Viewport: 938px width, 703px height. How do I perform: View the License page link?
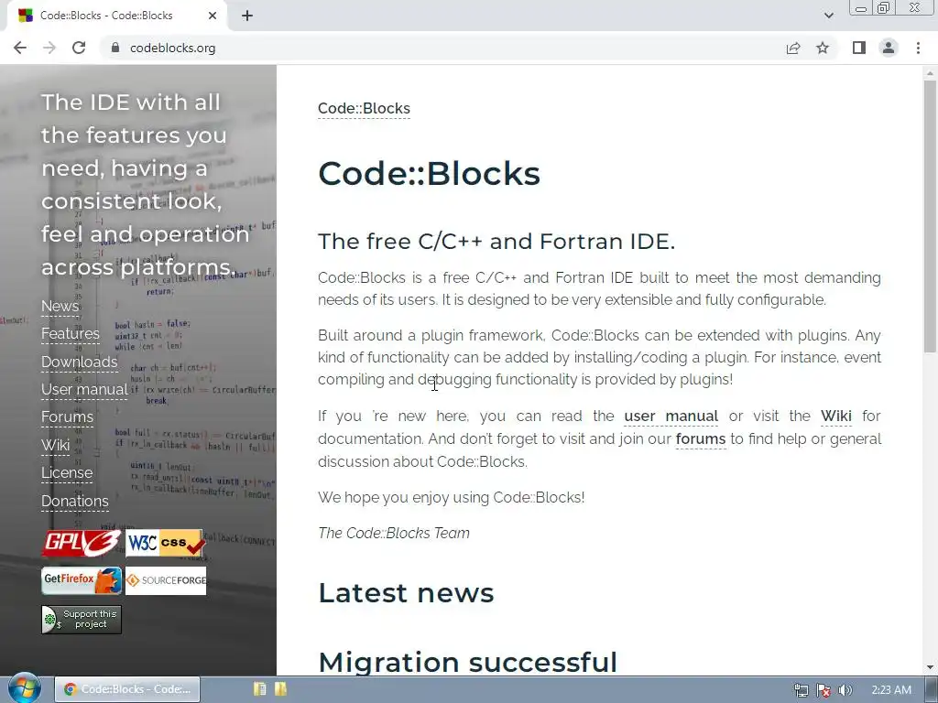click(67, 473)
